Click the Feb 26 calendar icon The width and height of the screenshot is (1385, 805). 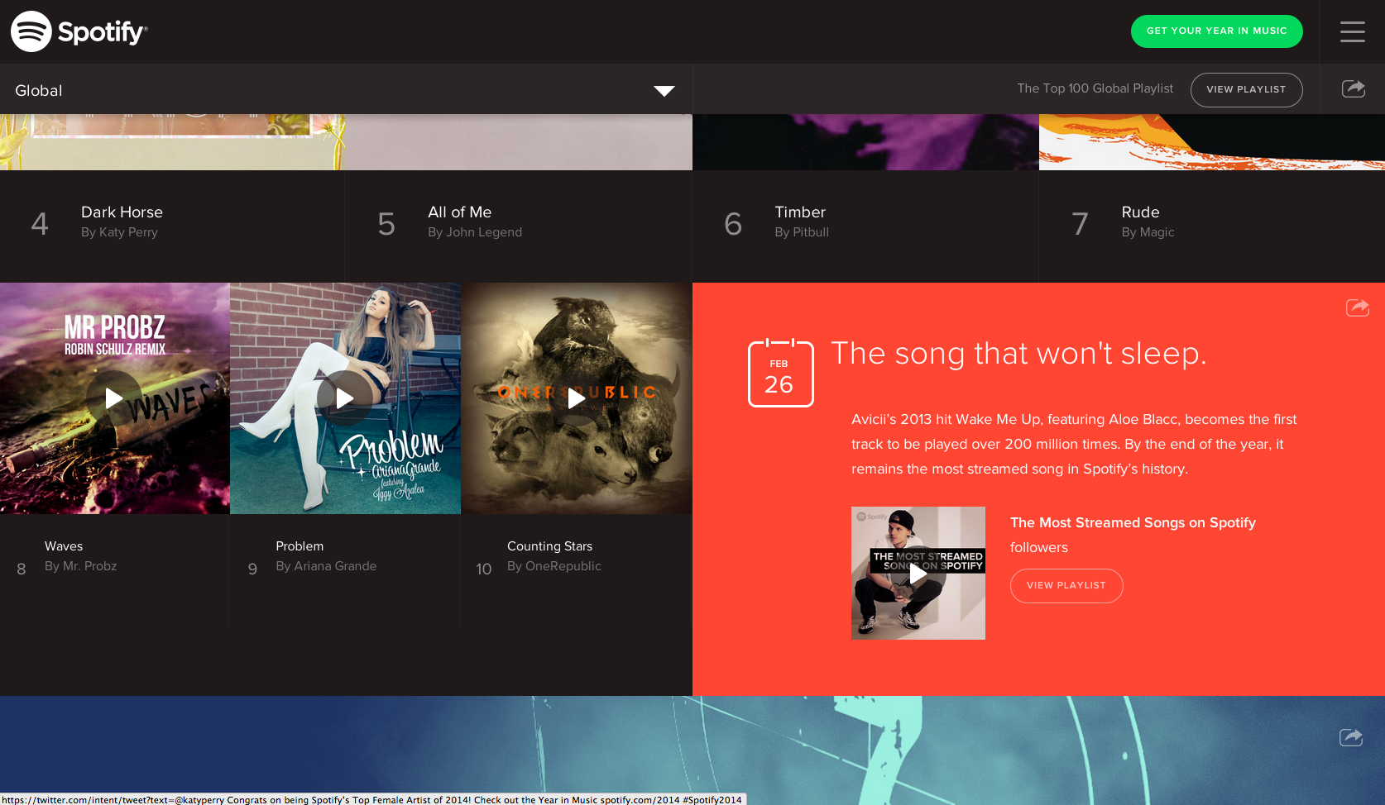(x=780, y=373)
